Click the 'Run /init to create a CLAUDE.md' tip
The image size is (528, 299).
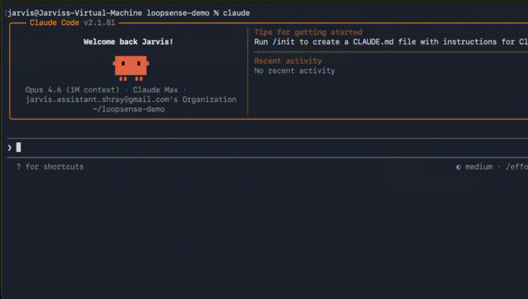pos(391,42)
